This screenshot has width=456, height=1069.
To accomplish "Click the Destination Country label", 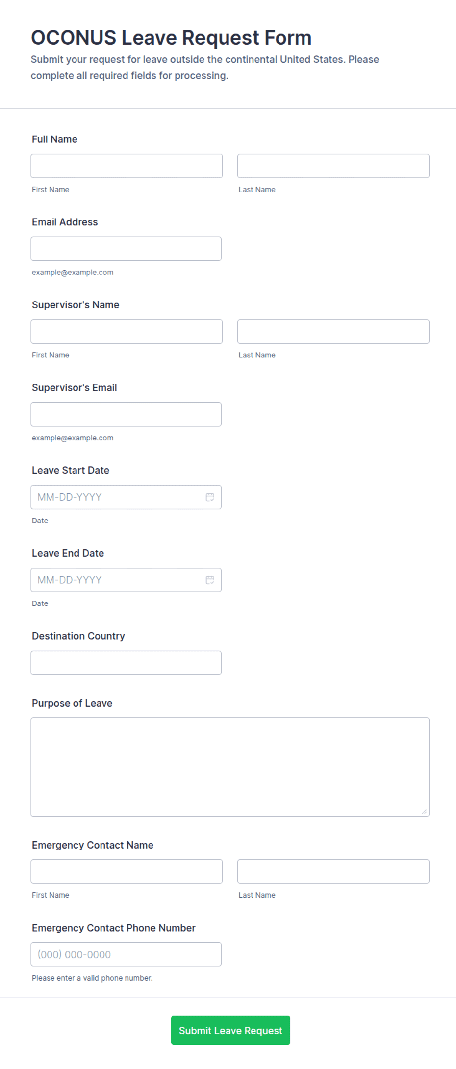I will pyautogui.click(x=78, y=636).
